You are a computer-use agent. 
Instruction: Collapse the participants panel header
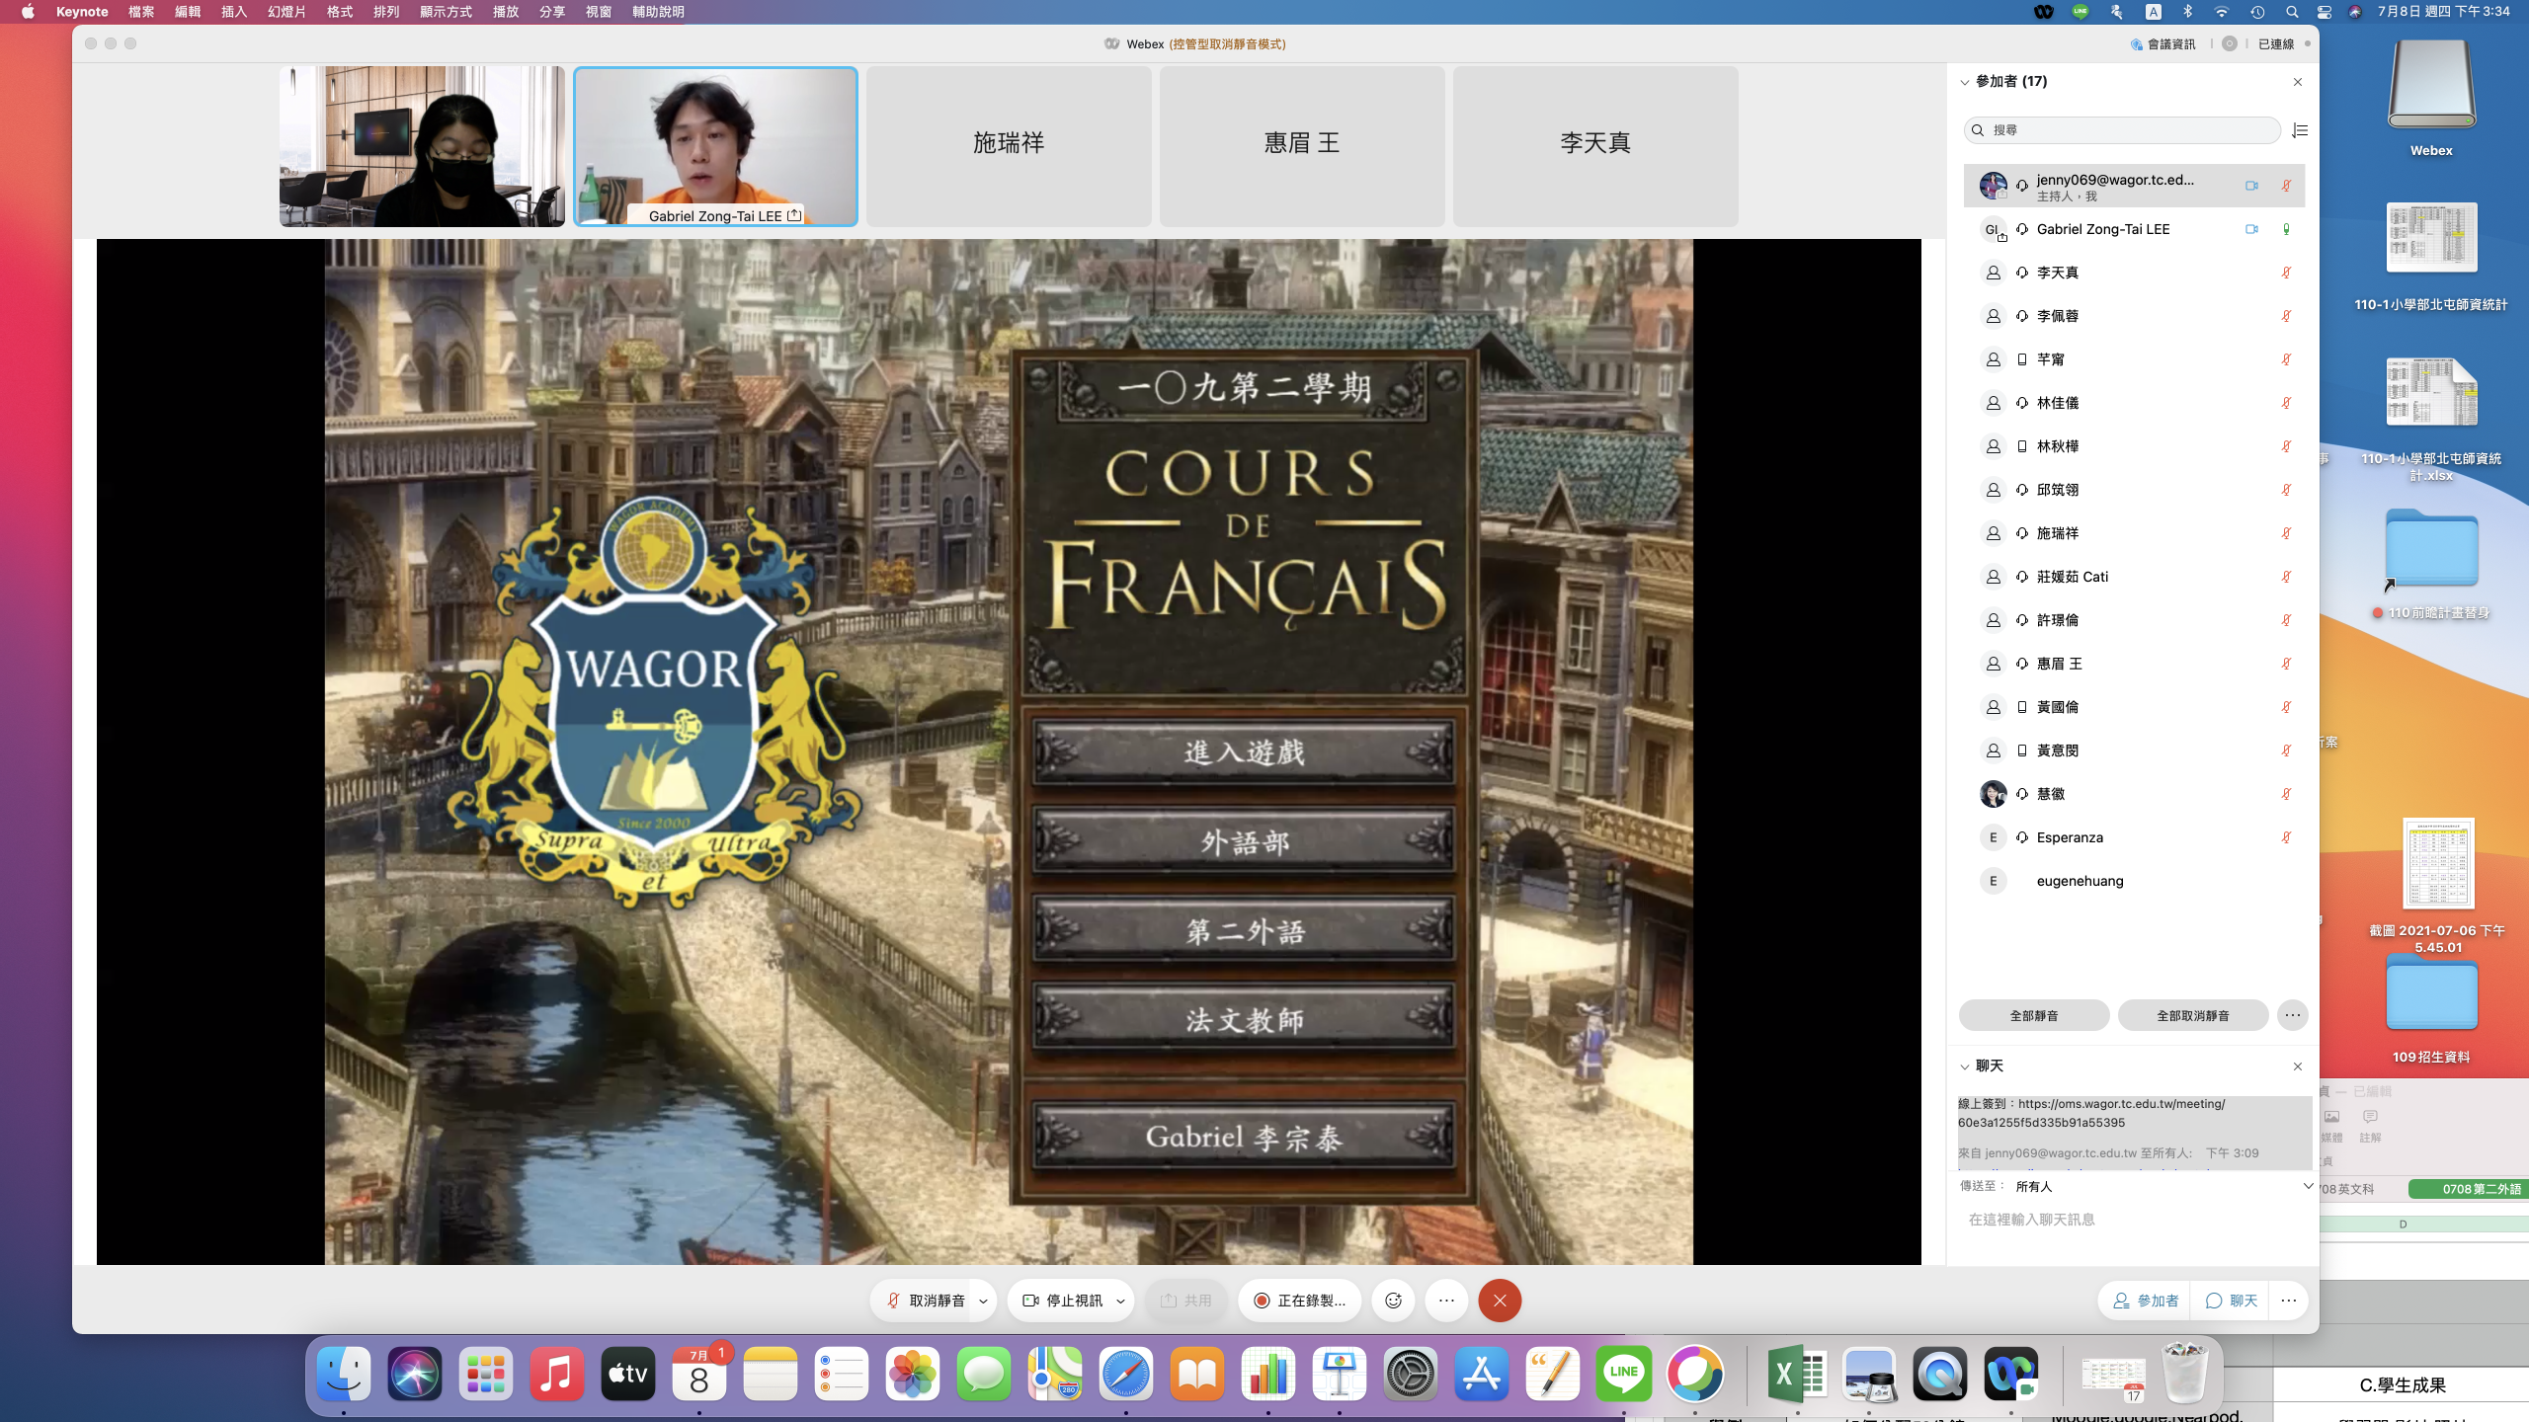(x=1965, y=82)
